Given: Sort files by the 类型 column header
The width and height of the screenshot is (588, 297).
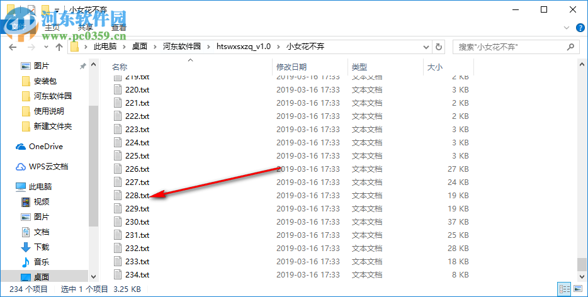Looking at the screenshot, I should [x=359, y=67].
